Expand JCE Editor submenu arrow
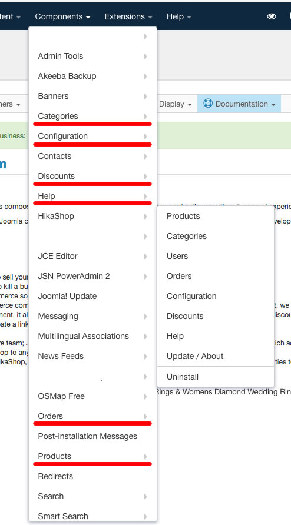 point(145,257)
